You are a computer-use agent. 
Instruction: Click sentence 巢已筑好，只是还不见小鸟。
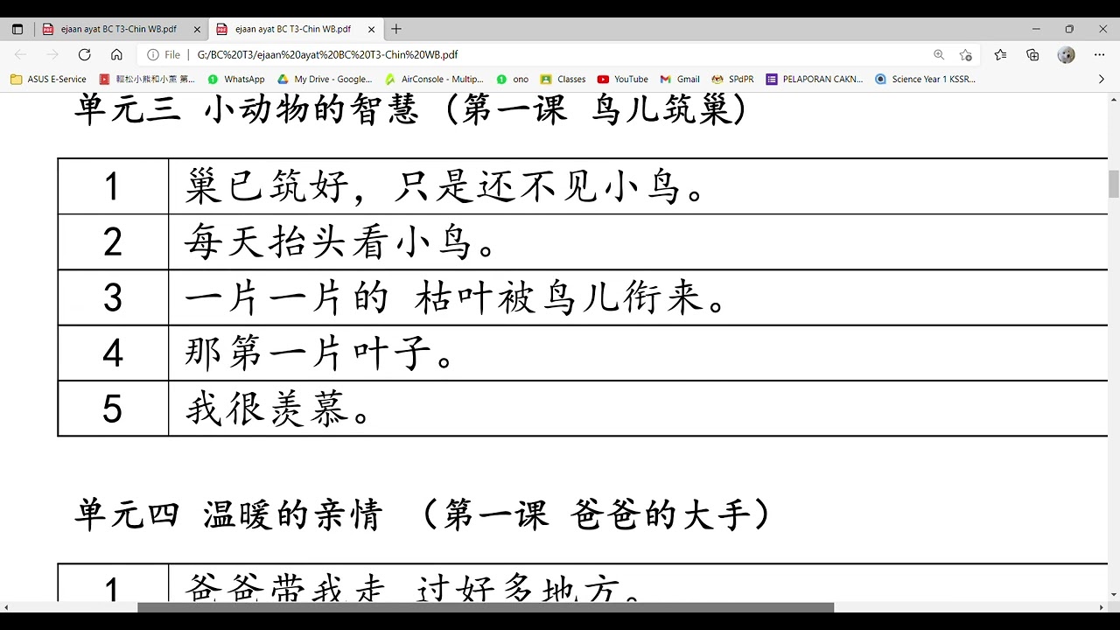(446, 186)
